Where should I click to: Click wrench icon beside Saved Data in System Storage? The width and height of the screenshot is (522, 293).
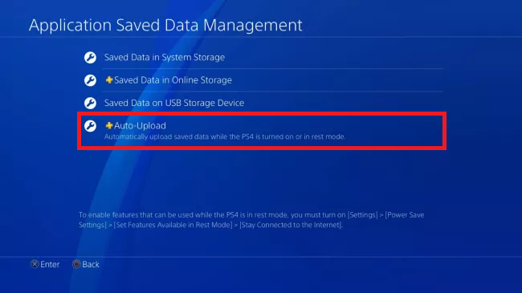[x=90, y=57]
